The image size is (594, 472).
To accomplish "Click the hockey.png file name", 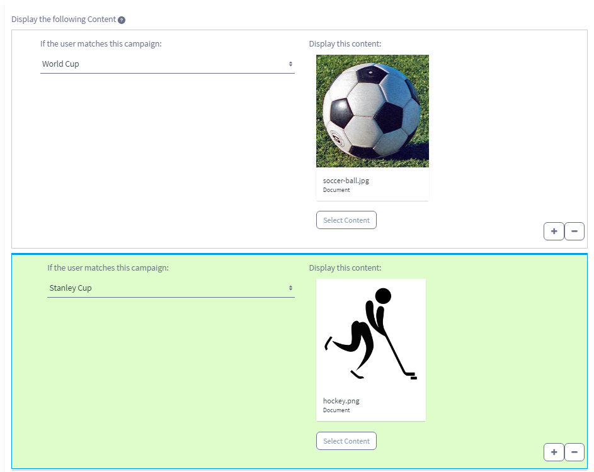I will [341, 401].
